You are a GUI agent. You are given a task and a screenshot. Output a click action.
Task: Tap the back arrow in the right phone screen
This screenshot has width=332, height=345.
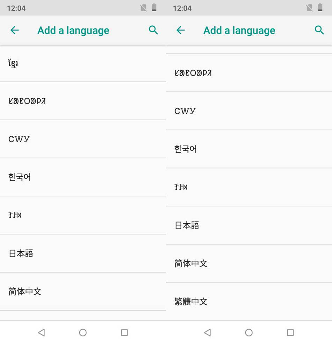pyautogui.click(x=181, y=30)
